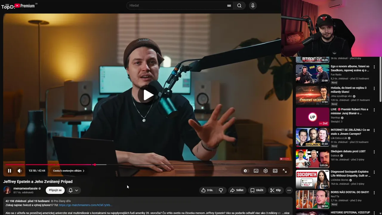Toggle subtitles captions button

(256, 171)
